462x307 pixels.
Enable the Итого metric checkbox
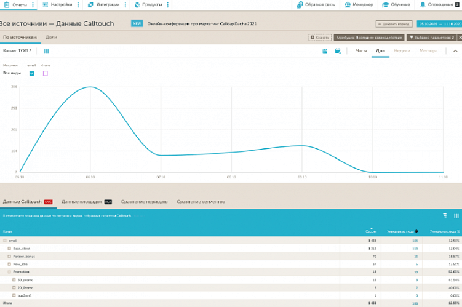click(x=45, y=73)
